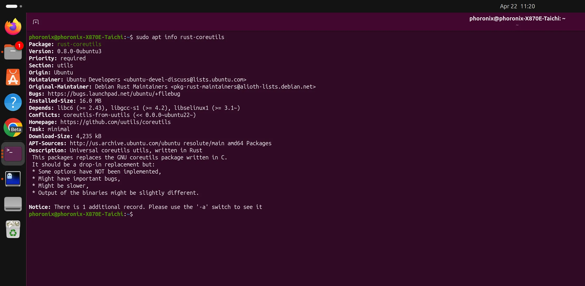This screenshot has height=286, width=585.
Task: Click the workspace indicator pill at top-left
Action: pos(12,6)
